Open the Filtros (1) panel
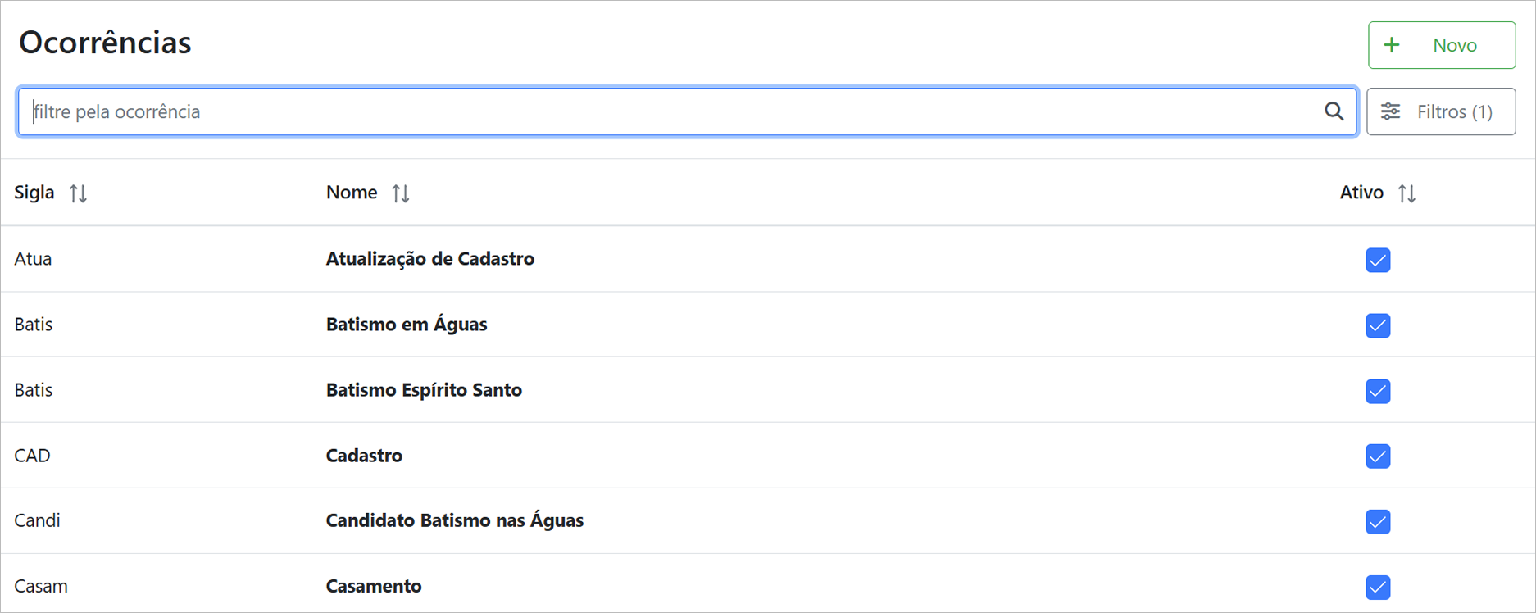 pos(1441,111)
